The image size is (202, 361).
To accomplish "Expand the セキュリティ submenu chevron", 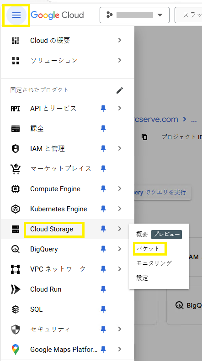I will [x=119, y=329].
